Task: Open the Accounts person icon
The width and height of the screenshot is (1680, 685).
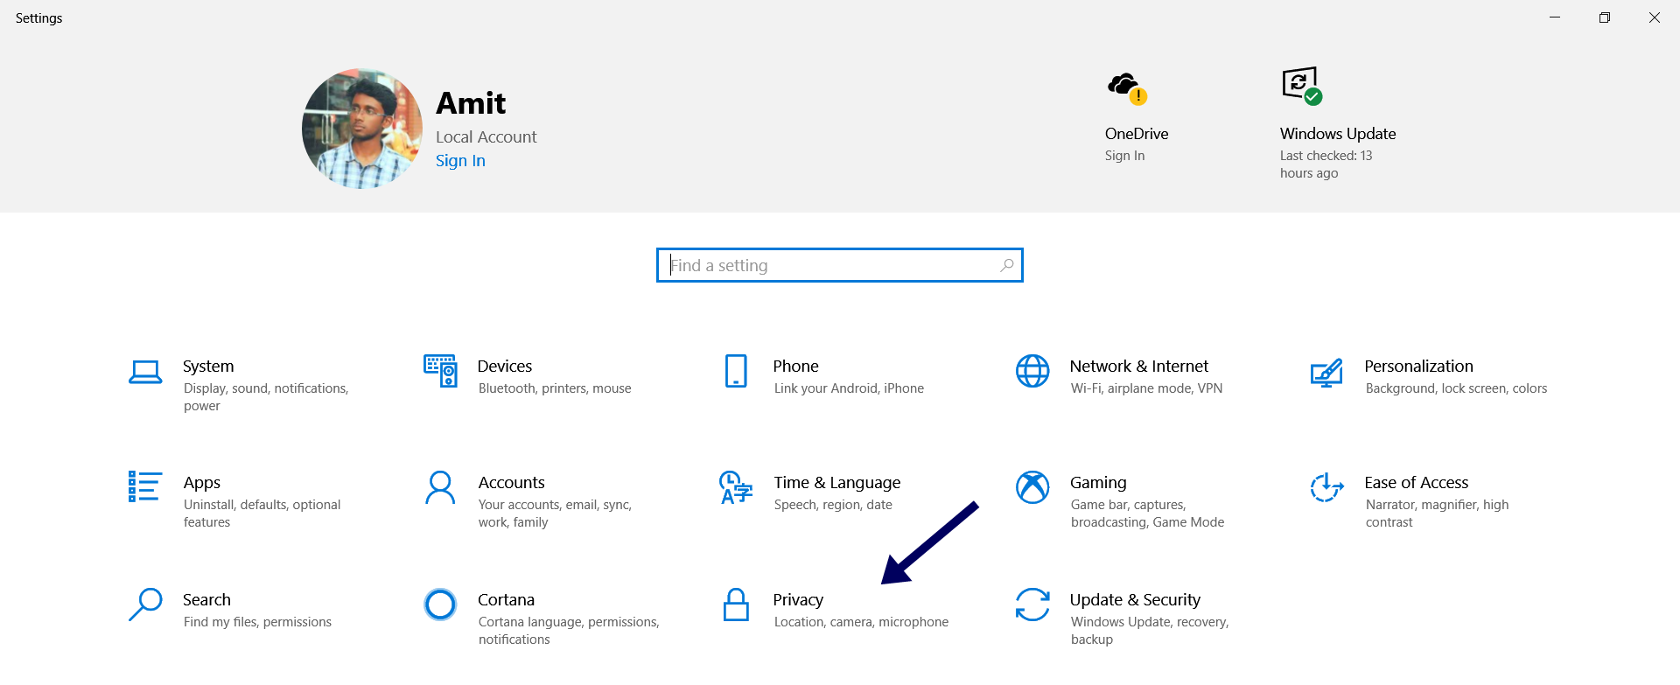Action: coord(440,487)
